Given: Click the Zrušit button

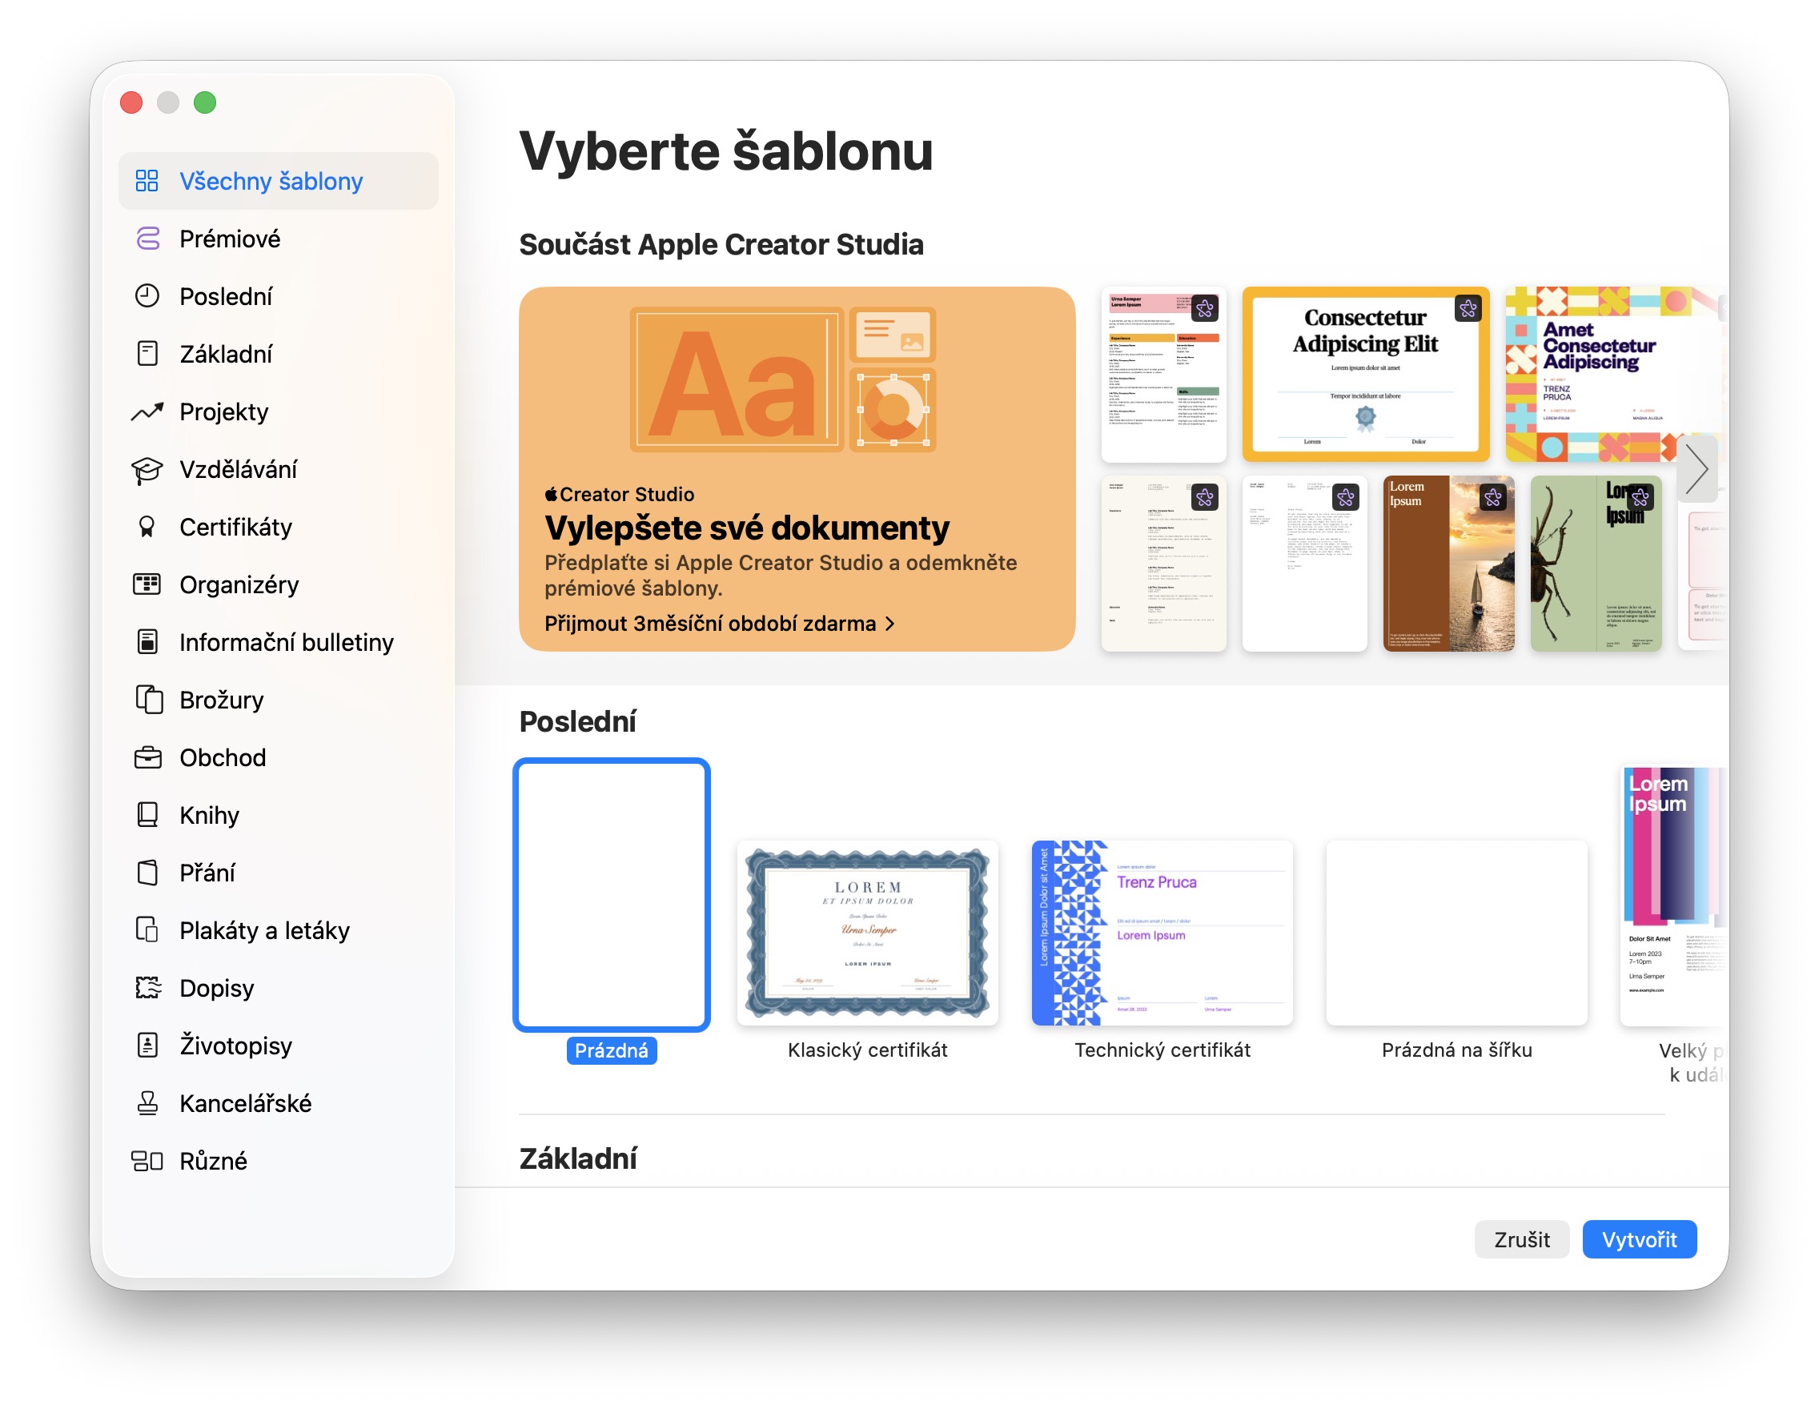Looking at the screenshot, I should point(1521,1239).
